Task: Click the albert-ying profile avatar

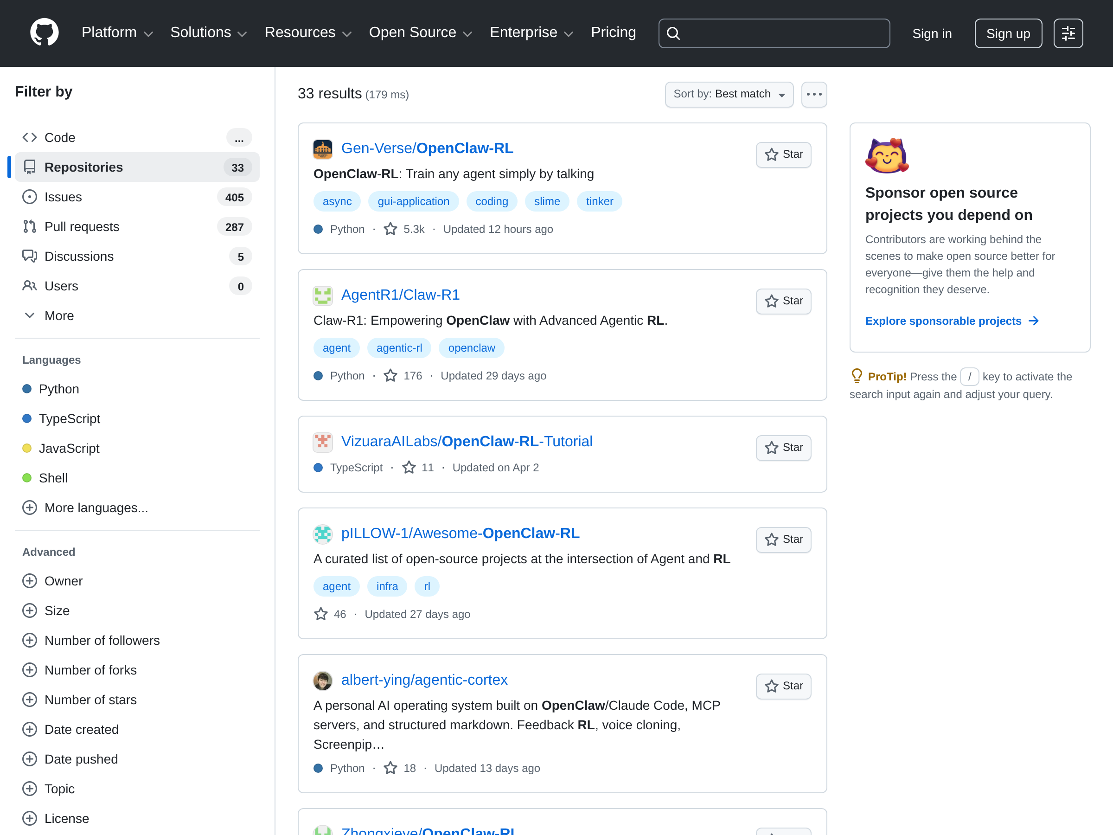Action: (322, 681)
